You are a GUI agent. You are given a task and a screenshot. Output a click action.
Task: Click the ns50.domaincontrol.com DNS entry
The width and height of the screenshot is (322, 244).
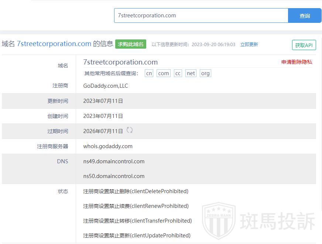pyautogui.click(x=114, y=176)
